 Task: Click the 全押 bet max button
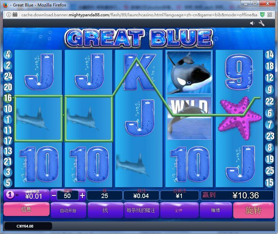tap(179, 210)
